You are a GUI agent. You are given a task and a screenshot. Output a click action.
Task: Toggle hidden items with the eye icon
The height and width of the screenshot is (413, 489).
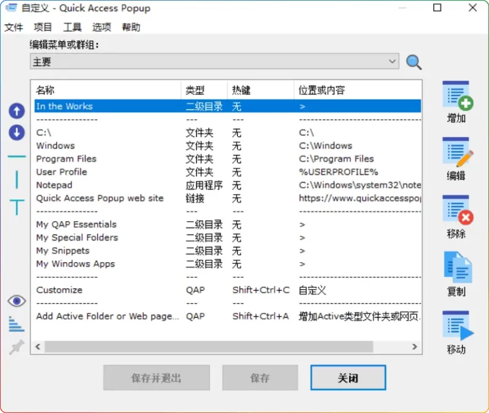tap(17, 301)
